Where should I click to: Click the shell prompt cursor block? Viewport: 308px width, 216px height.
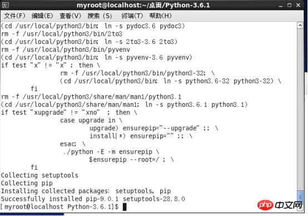125,207
